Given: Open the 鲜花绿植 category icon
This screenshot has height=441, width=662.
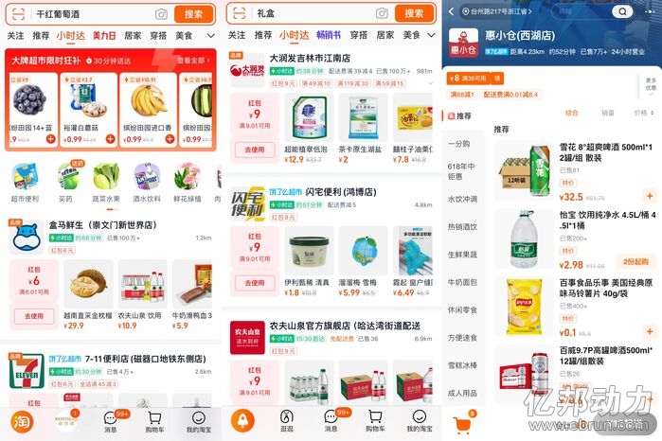Looking at the screenshot, I should point(187,183).
